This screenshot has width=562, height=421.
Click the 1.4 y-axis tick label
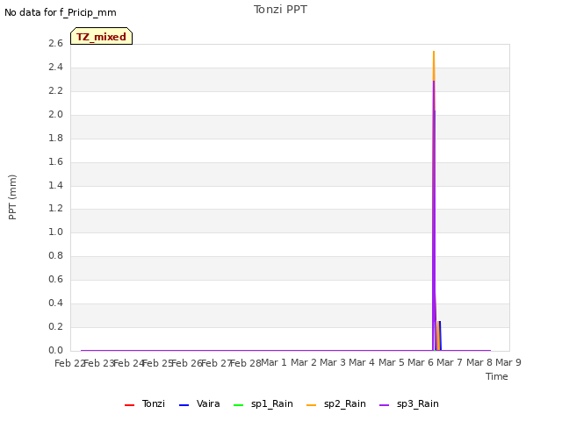55,185
